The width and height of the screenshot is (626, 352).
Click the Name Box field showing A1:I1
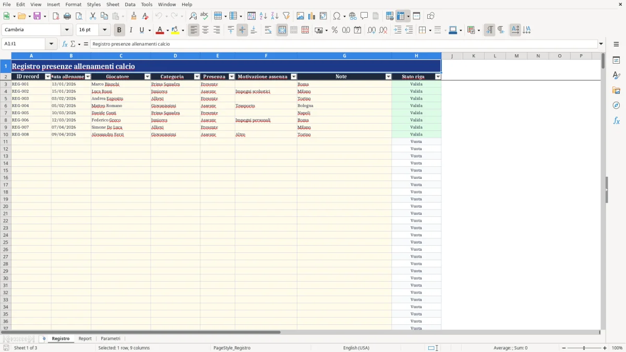click(x=25, y=44)
